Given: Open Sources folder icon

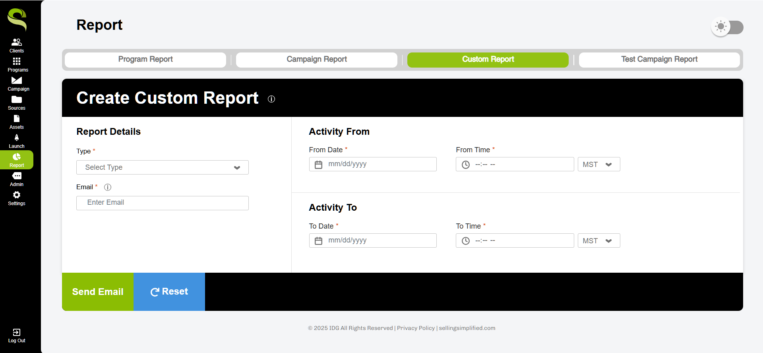Looking at the screenshot, I should pos(17,99).
